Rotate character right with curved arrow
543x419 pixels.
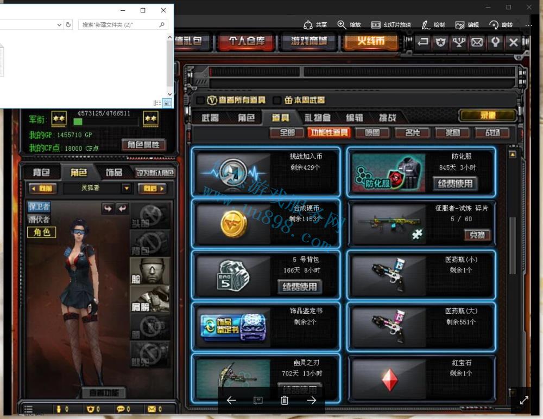pyautogui.click(x=122, y=208)
